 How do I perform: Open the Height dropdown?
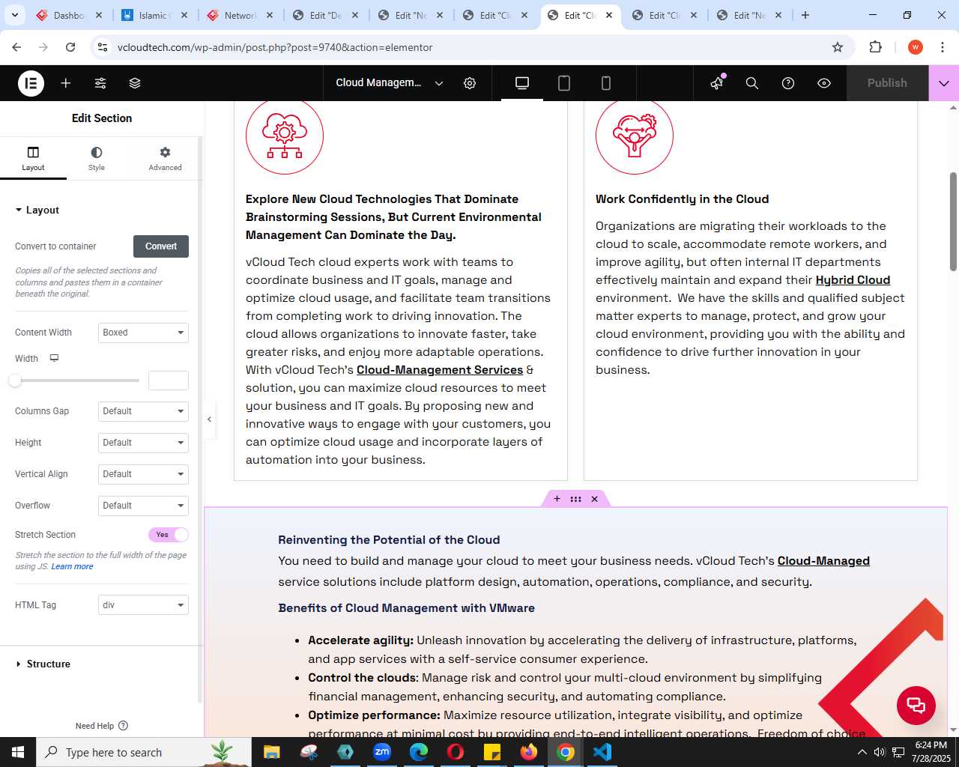coord(143,443)
